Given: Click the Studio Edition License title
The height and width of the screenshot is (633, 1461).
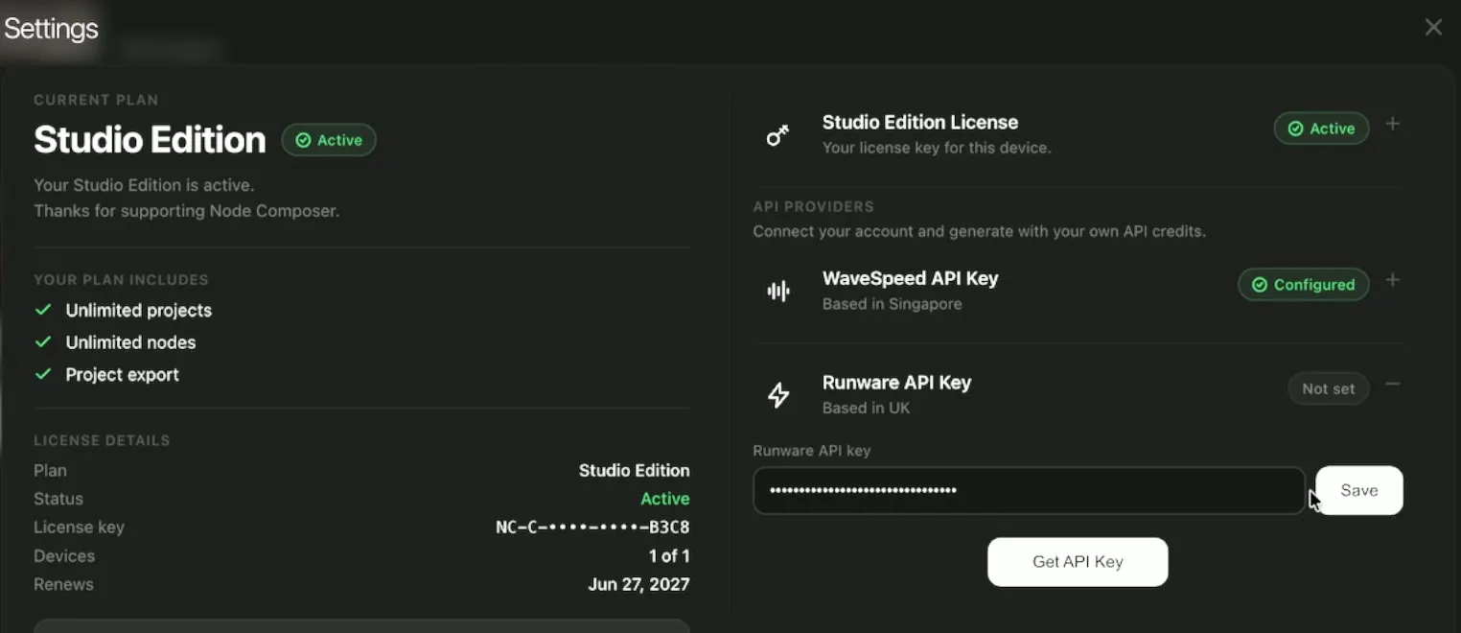Looking at the screenshot, I should pyautogui.click(x=920, y=122).
